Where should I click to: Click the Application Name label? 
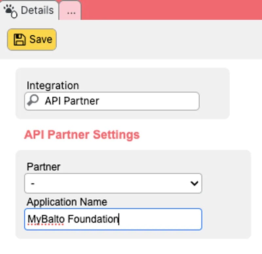point(67,202)
